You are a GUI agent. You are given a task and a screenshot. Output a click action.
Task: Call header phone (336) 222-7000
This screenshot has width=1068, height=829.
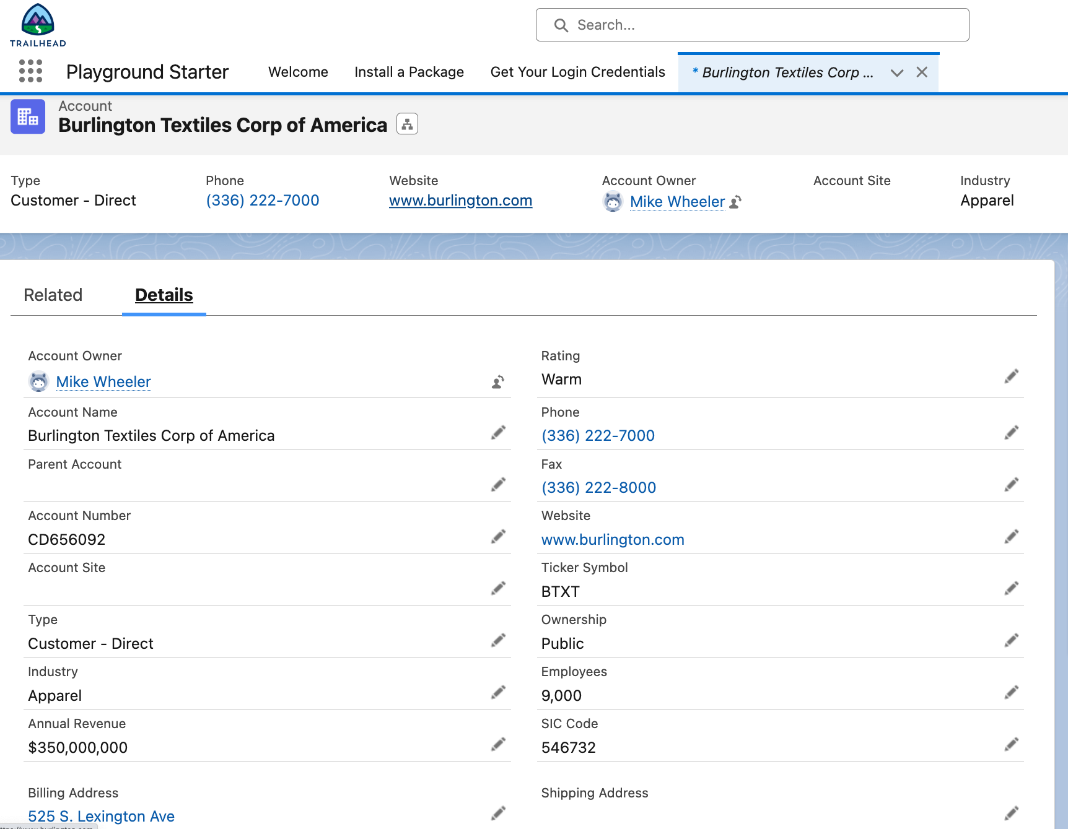coord(263,201)
